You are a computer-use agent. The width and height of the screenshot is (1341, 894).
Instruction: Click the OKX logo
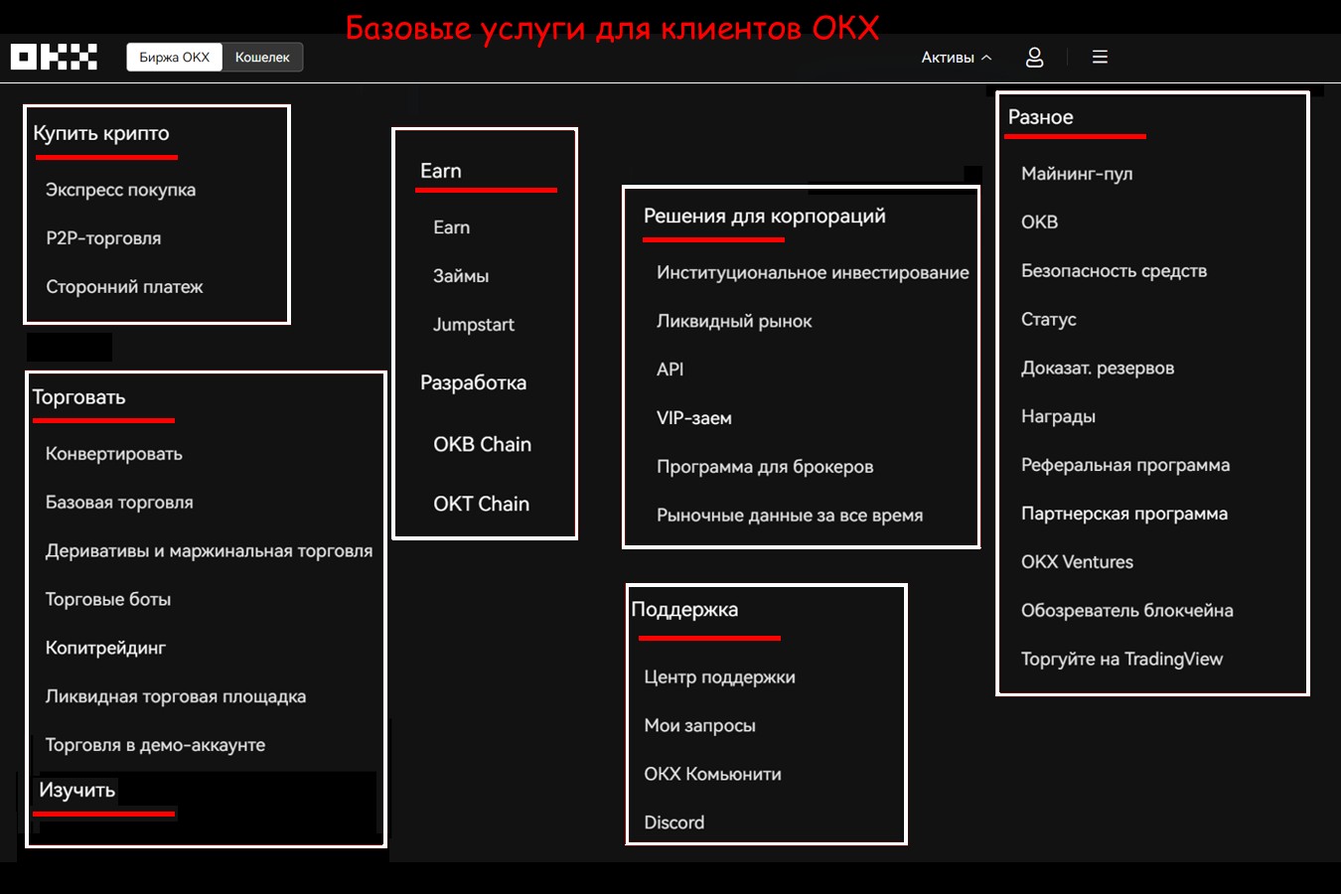(54, 57)
